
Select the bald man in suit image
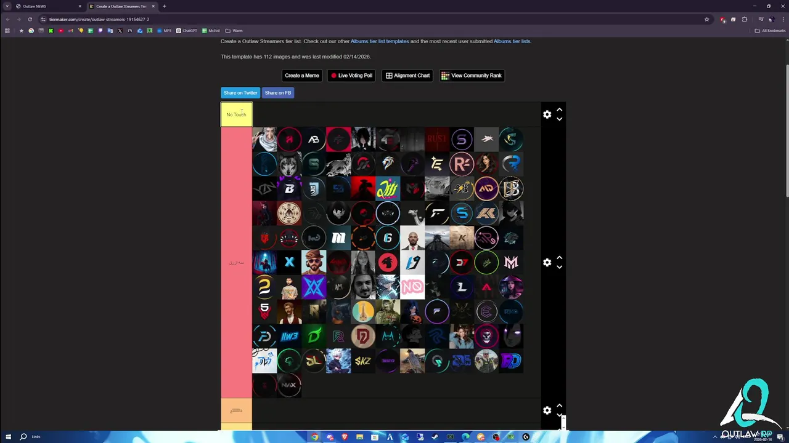[x=412, y=237]
